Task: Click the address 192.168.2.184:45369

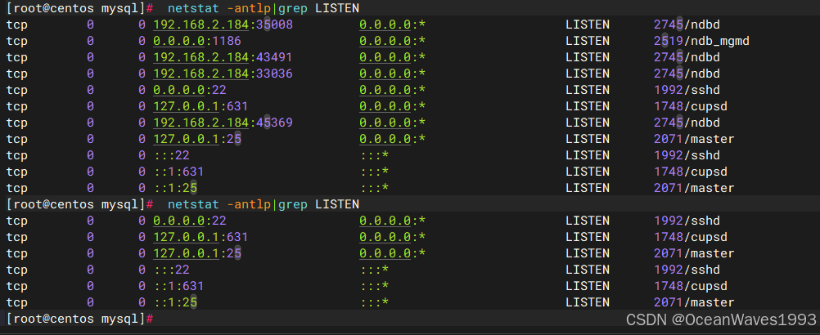Action: 223,123
